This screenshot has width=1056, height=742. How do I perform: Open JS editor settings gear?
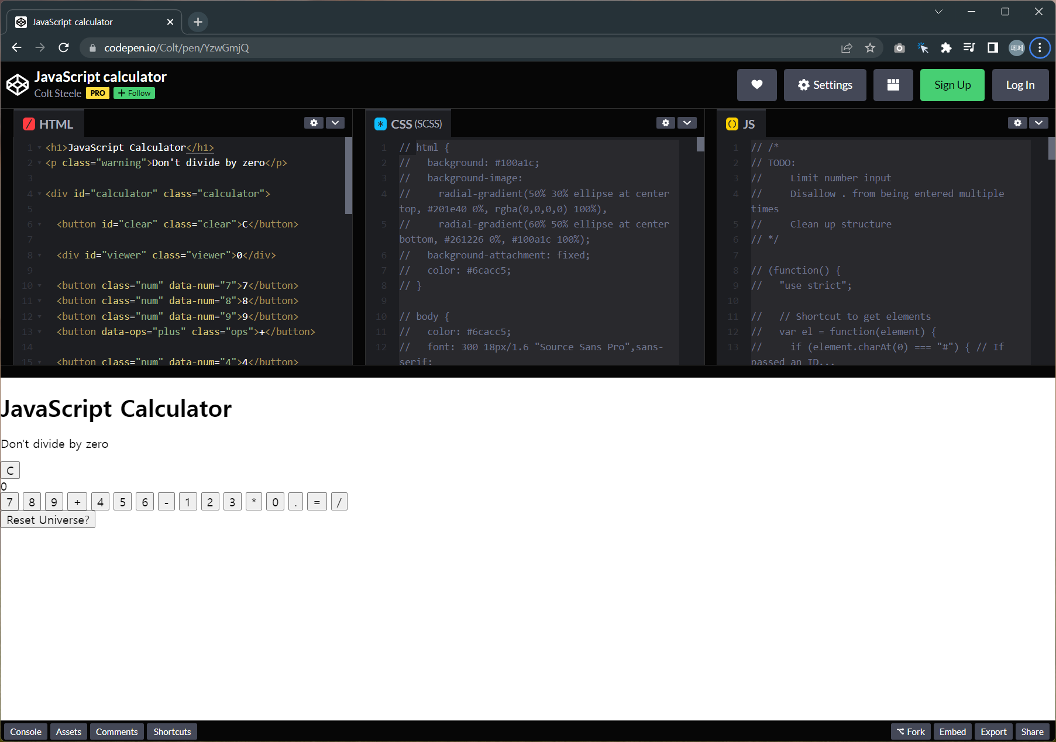(1017, 123)
